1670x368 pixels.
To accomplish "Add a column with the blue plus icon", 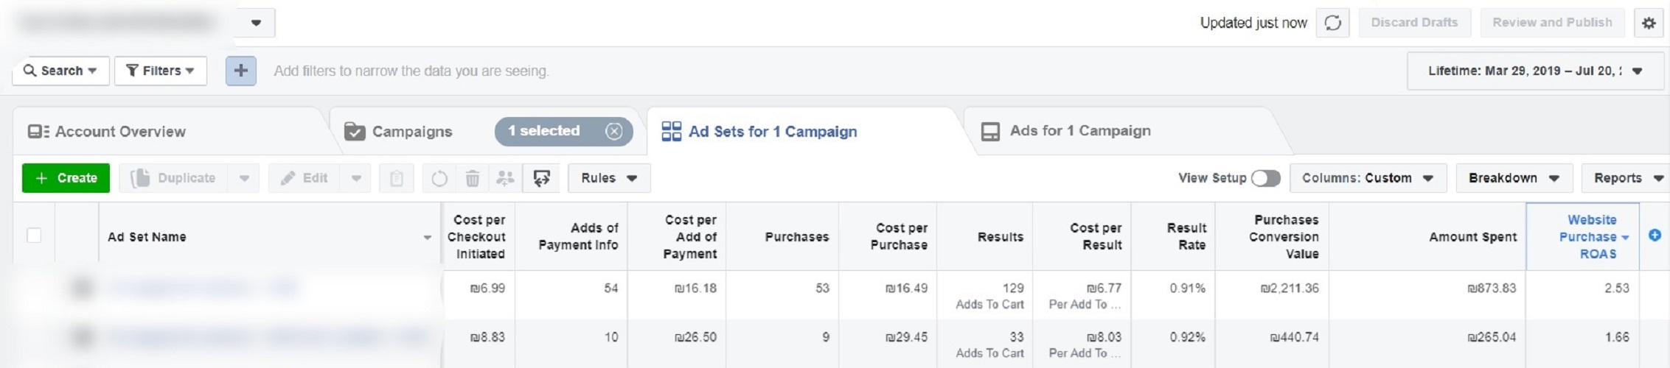I will click(1655, 236).
